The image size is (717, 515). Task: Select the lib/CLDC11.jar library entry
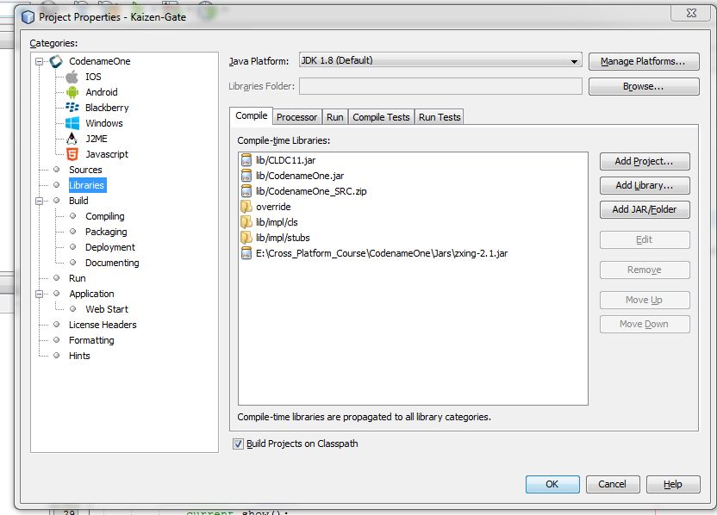[285, 160]
